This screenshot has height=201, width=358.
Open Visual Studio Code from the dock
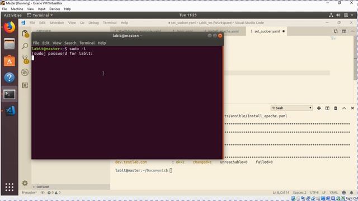10,111
